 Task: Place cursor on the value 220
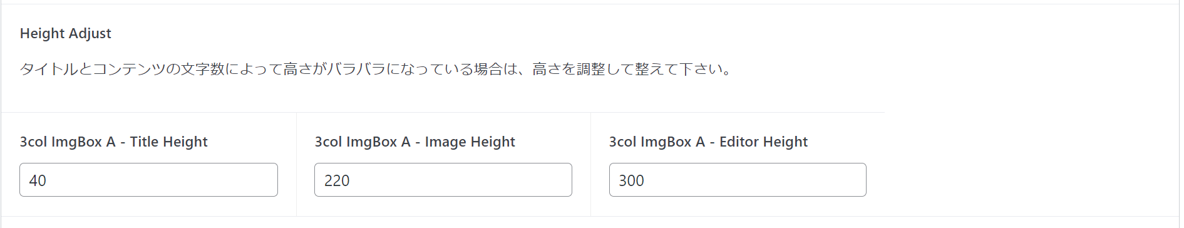point(337,180)
